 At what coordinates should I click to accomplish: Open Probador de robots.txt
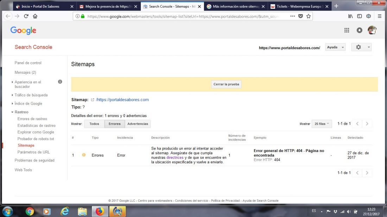(36, 139)
